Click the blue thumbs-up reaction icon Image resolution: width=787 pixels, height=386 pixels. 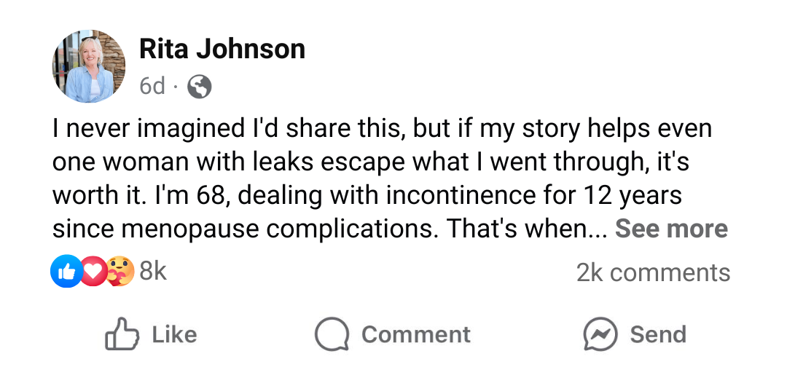(64, 272)
